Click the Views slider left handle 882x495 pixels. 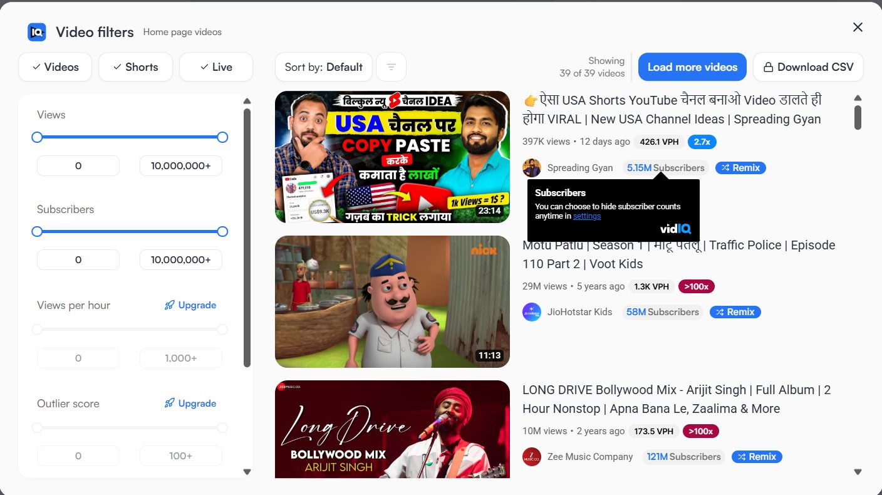point(37,137)
